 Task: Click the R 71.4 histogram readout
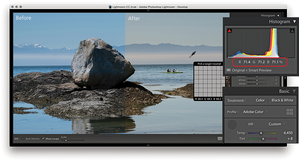click(x=244, y=62)
